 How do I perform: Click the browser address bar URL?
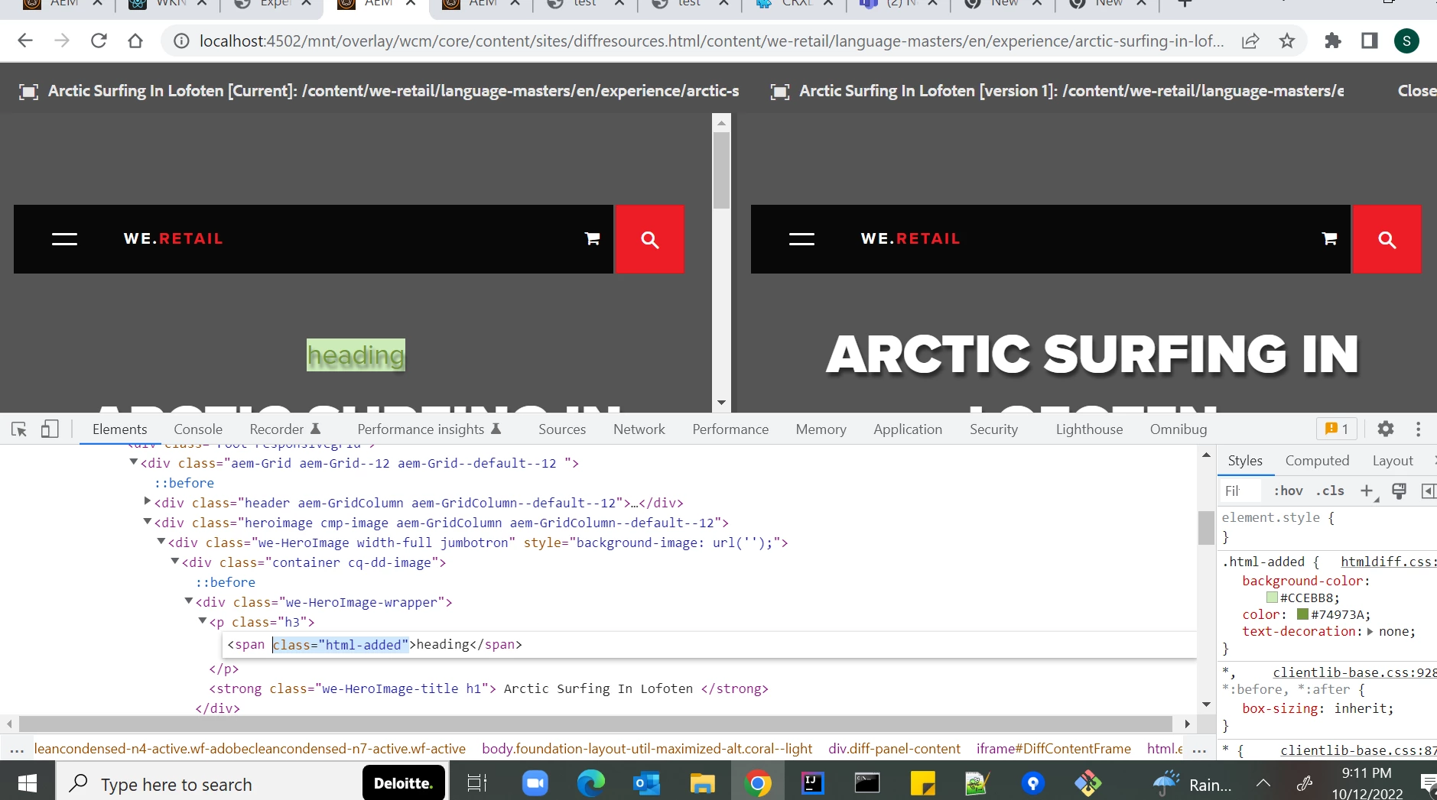point(711,41)
